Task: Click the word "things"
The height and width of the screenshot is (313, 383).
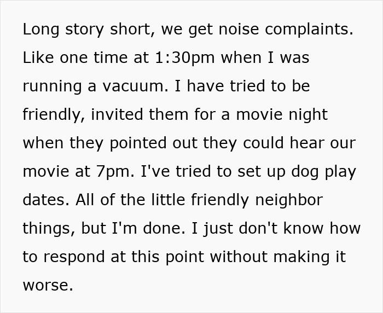Action: [47, 228]
